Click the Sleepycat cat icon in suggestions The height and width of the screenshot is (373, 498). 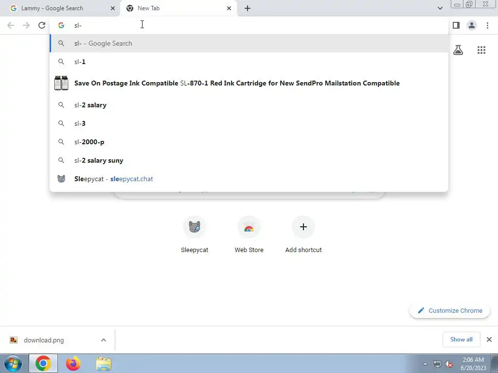point(61,179)
